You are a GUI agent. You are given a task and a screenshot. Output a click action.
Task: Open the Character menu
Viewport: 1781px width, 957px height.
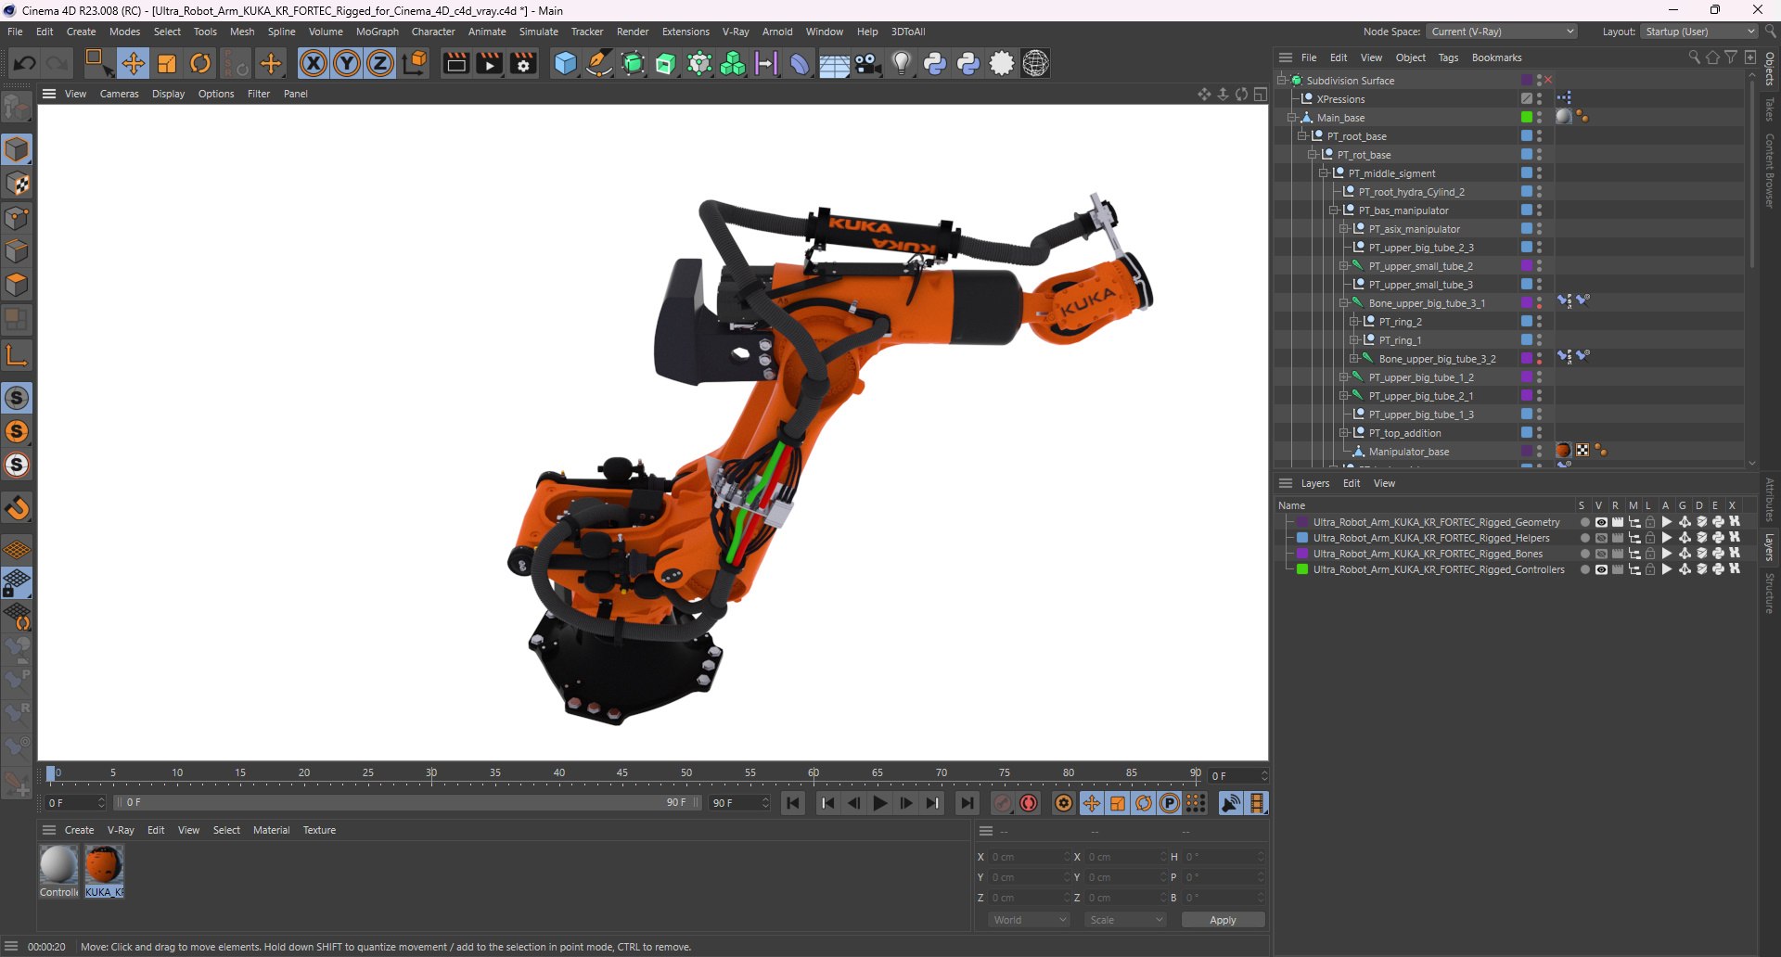tap(433, 32)
